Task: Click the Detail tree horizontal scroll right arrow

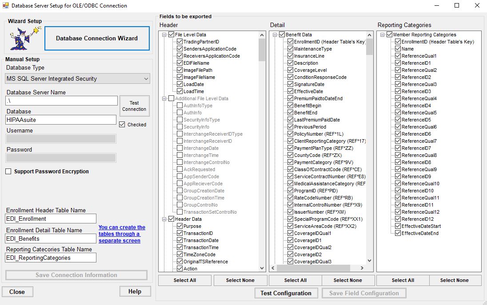Action: click(x=362, y=268)
